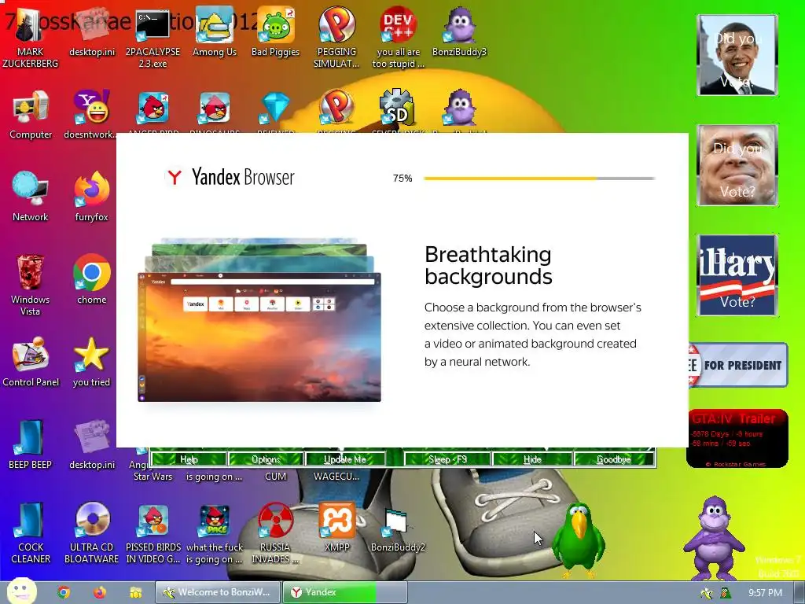Image resolution: width=805 pixels, height=604 pixels.
Task: Launch the COCK CLEANER shortcut
Action: 31,533
